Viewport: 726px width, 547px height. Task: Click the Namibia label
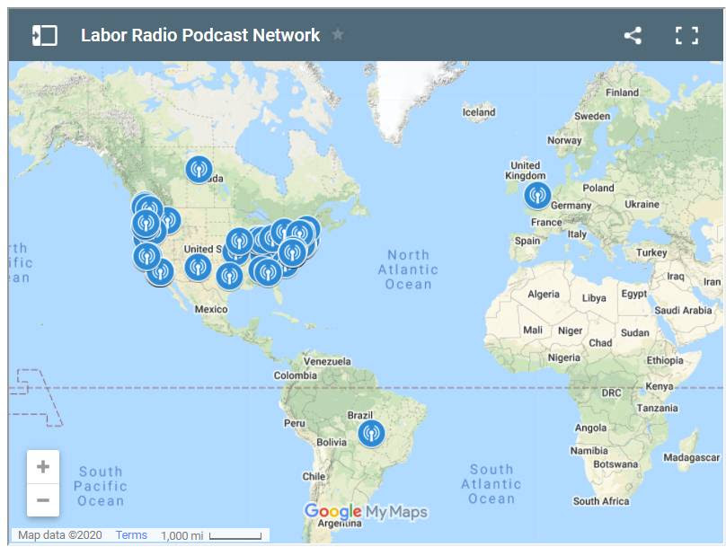[x=589, y=451]
